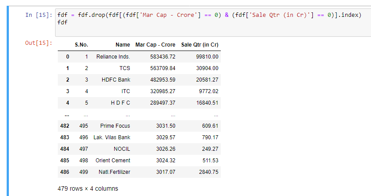
Task: Click row index 482
Action: (64, 126)
